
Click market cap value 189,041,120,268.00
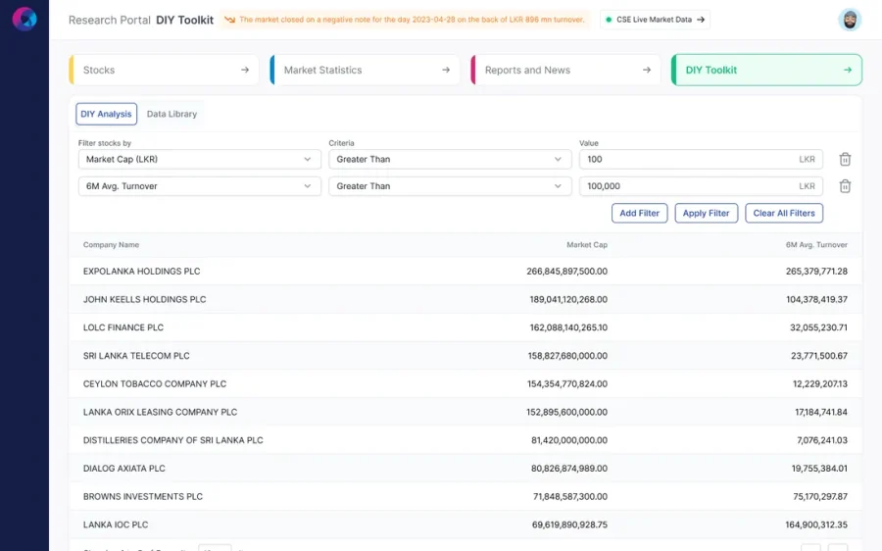[568, 299]
